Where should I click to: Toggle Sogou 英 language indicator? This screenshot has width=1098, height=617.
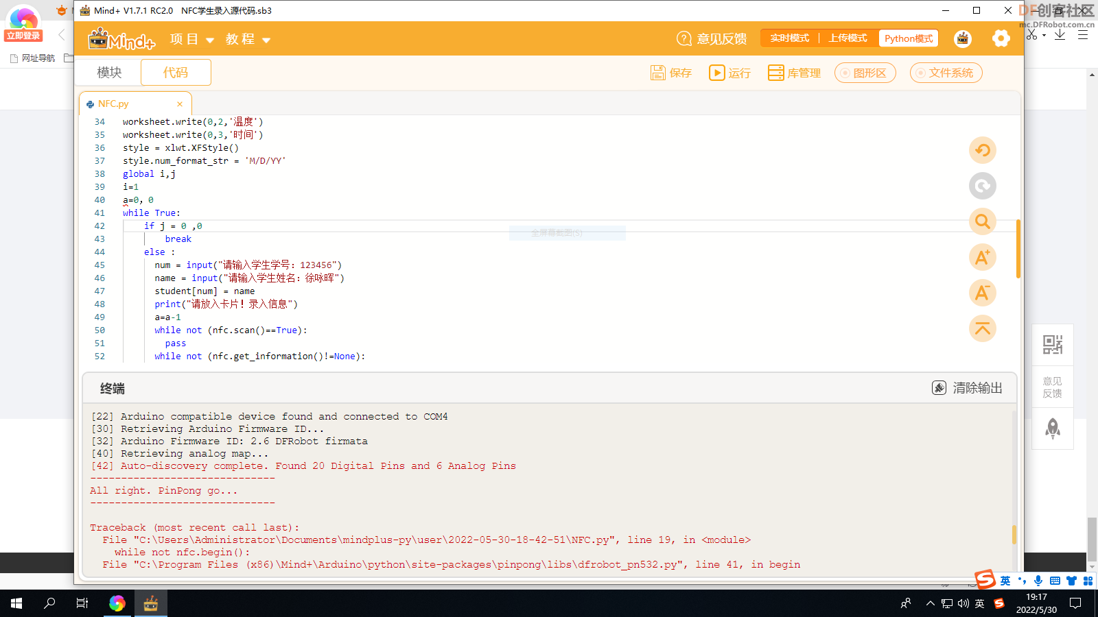tap(1005, 581)
